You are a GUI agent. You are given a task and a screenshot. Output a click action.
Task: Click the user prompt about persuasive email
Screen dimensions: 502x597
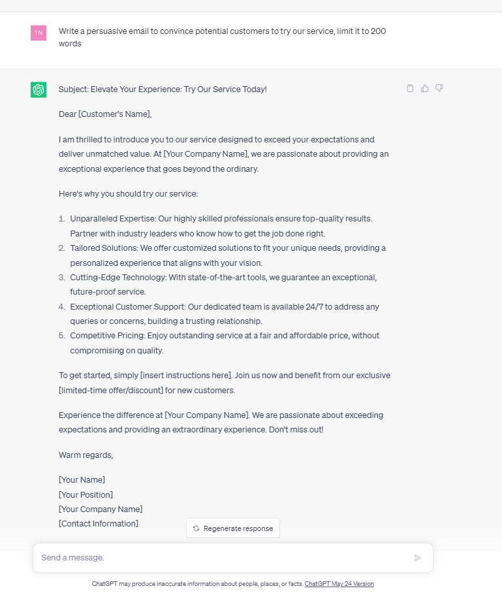tap(222, 37)
